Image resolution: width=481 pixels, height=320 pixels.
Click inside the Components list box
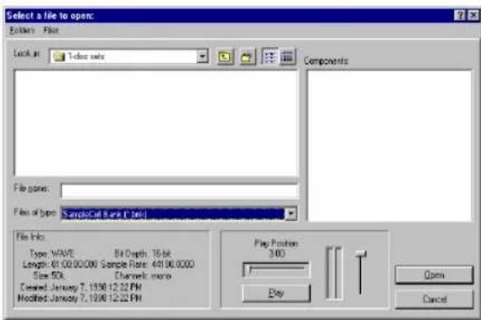coord(390,146)
